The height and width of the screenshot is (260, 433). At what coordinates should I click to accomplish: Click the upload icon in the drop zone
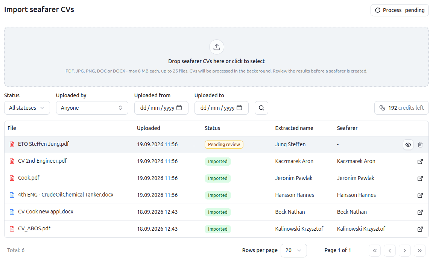[x=217, y=47]
